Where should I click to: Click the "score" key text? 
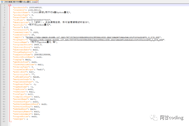click(x=17, y=27)
